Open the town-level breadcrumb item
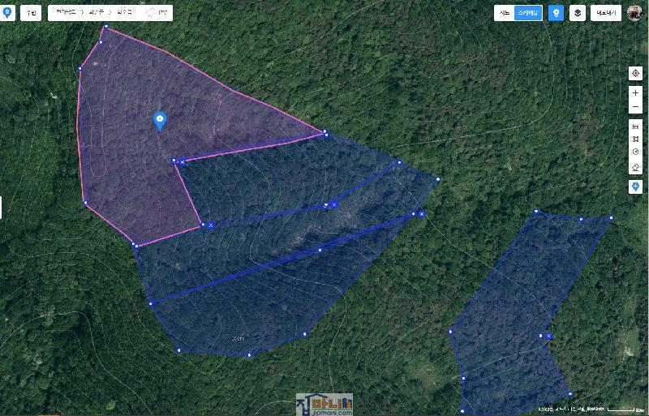Viewport: 649px width, 416px height. tap(124, 13)
